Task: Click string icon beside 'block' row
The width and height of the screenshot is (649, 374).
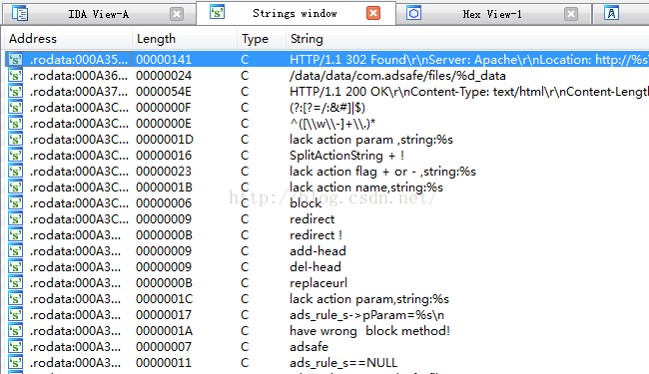Action: 15,203
